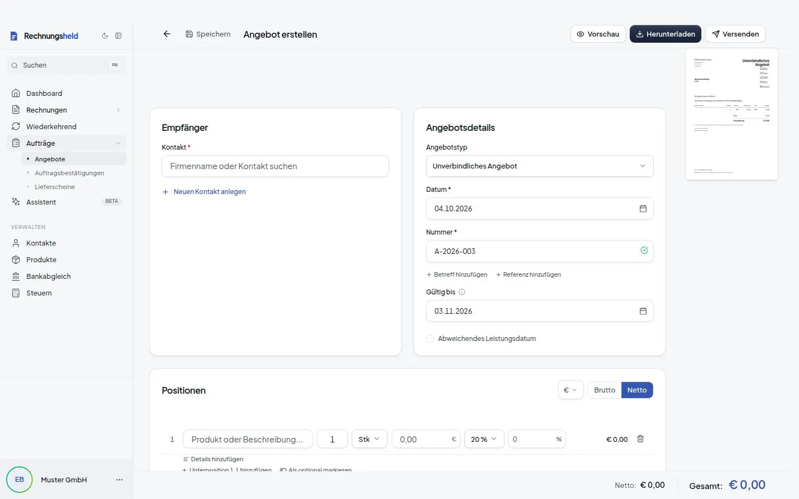Change the 20 % tax rate dropdown
799x499 pixels.
(484, 439)
